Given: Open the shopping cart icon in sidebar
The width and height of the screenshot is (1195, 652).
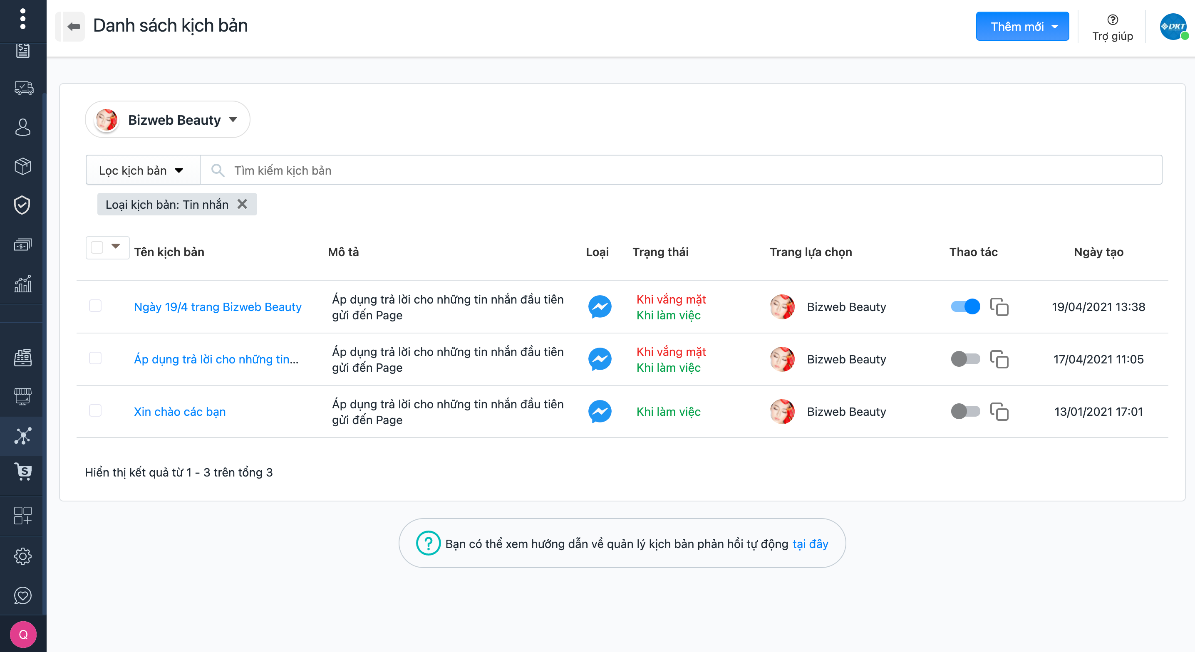Looking at the screenshot, I should [x=22, y=472].
